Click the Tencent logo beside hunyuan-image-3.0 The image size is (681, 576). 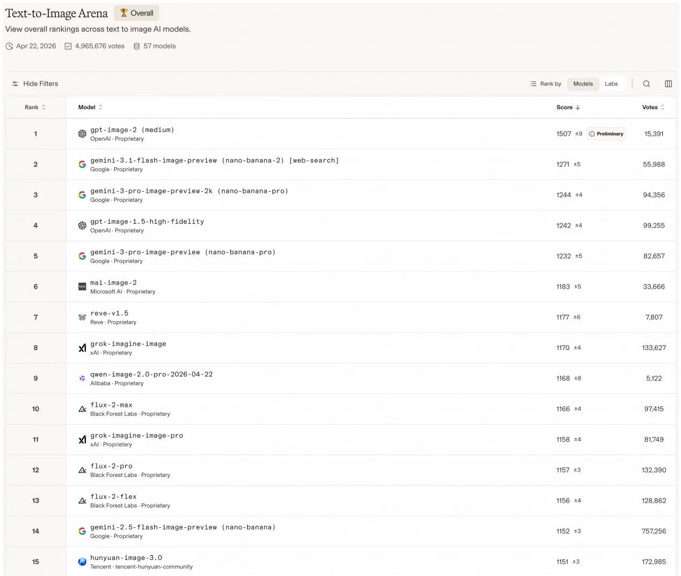coord(82,562)
